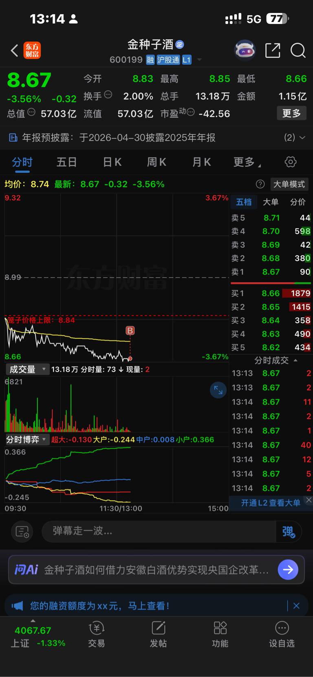Open the 成交量 indicator dropdown
The width and height of the screenshot is (313, 677).
27,369
